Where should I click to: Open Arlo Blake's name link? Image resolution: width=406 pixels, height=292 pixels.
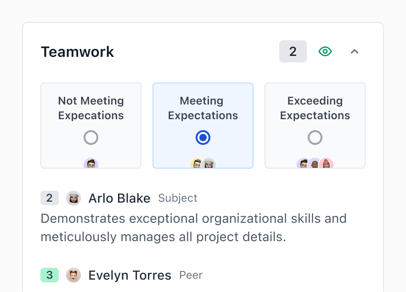(119, 198)
